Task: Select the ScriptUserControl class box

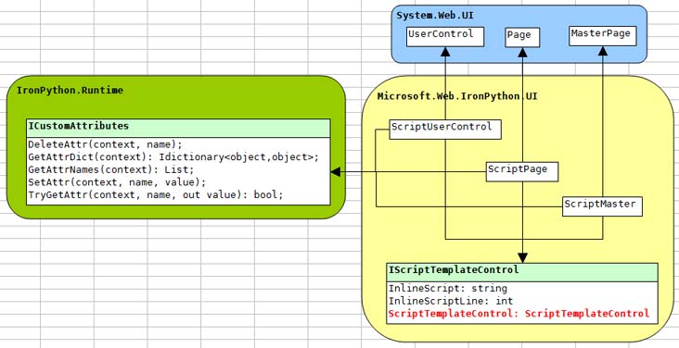Action: click(x=445, y=130)
